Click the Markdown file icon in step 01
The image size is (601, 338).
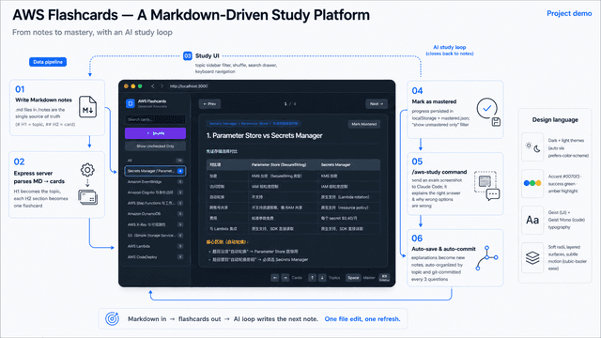(87, 106)
